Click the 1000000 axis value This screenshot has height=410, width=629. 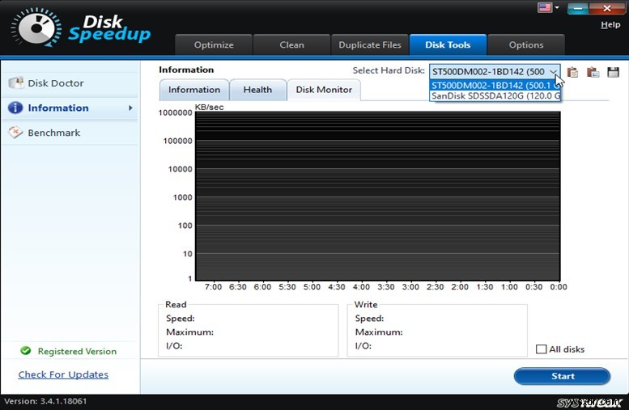[x=176, y=112]
